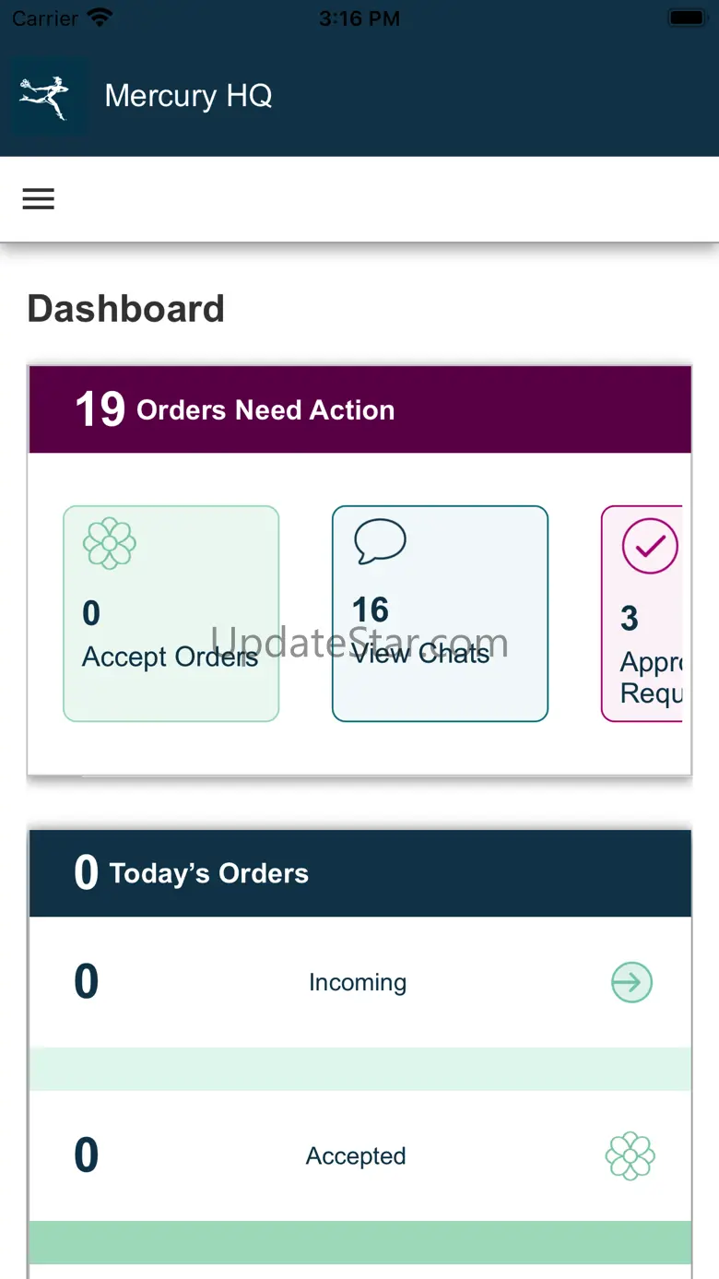Tap the 19 orders count number
719x1279 pixels.
pos(100,409)
